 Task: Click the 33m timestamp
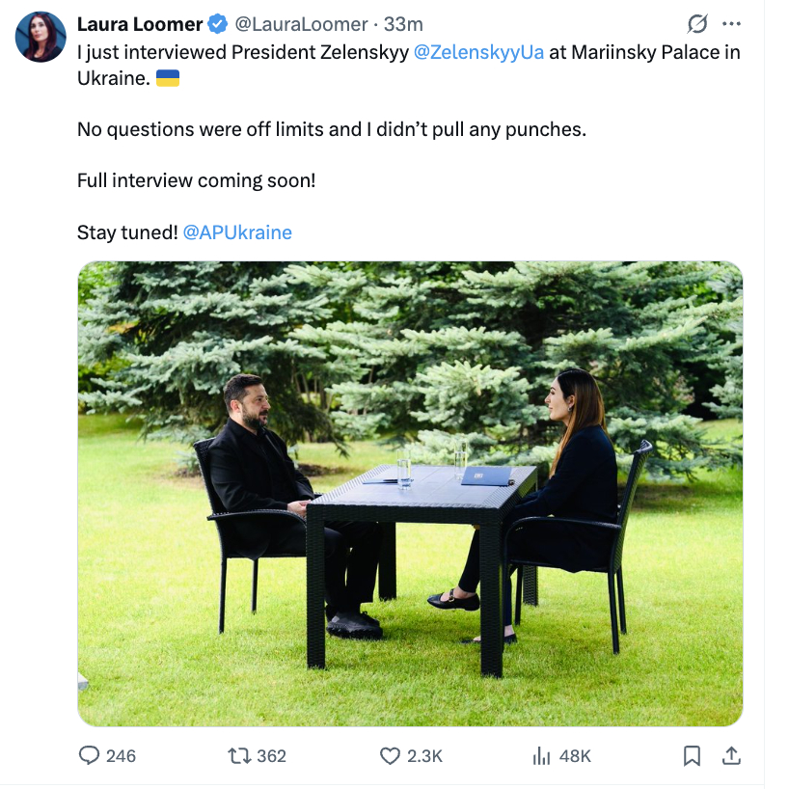[403, 24]
